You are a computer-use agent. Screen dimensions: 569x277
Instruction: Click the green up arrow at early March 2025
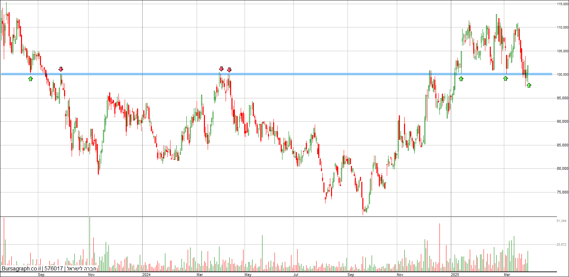(x=505, y=78)
